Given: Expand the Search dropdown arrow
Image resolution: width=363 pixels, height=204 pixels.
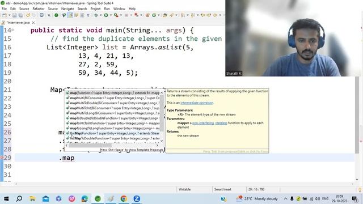Looking at the screenshot, I should coord(176,15).
